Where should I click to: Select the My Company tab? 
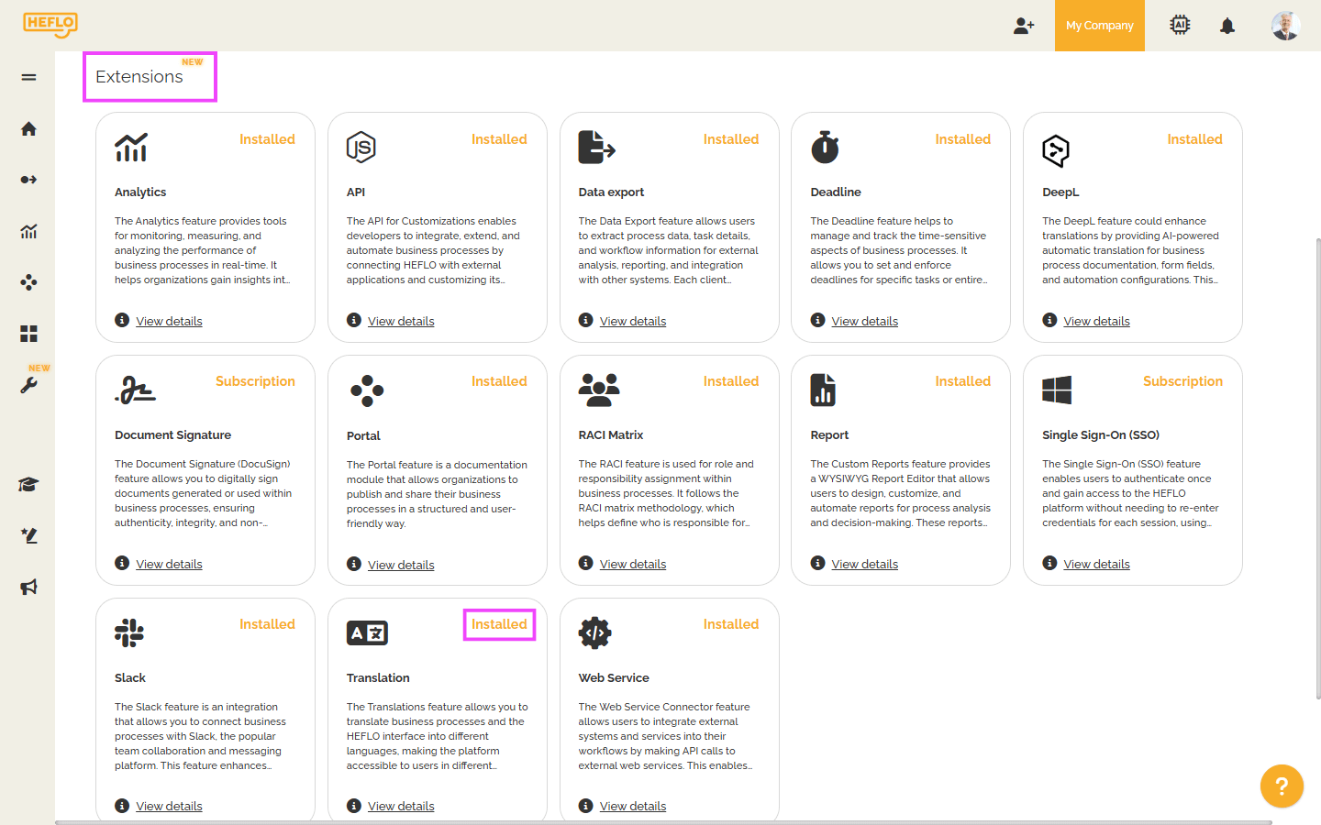pyautogui.click(x=1099, y=26)
